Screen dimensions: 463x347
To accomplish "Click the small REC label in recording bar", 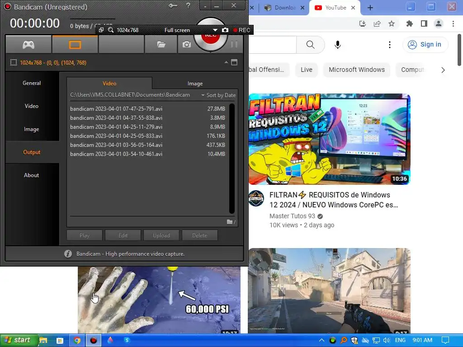I will [242, 30].
